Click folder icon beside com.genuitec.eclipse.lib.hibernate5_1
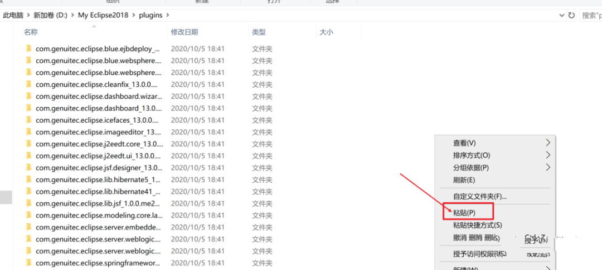Viewport: 602px width, 270px height. pos(28,179)
